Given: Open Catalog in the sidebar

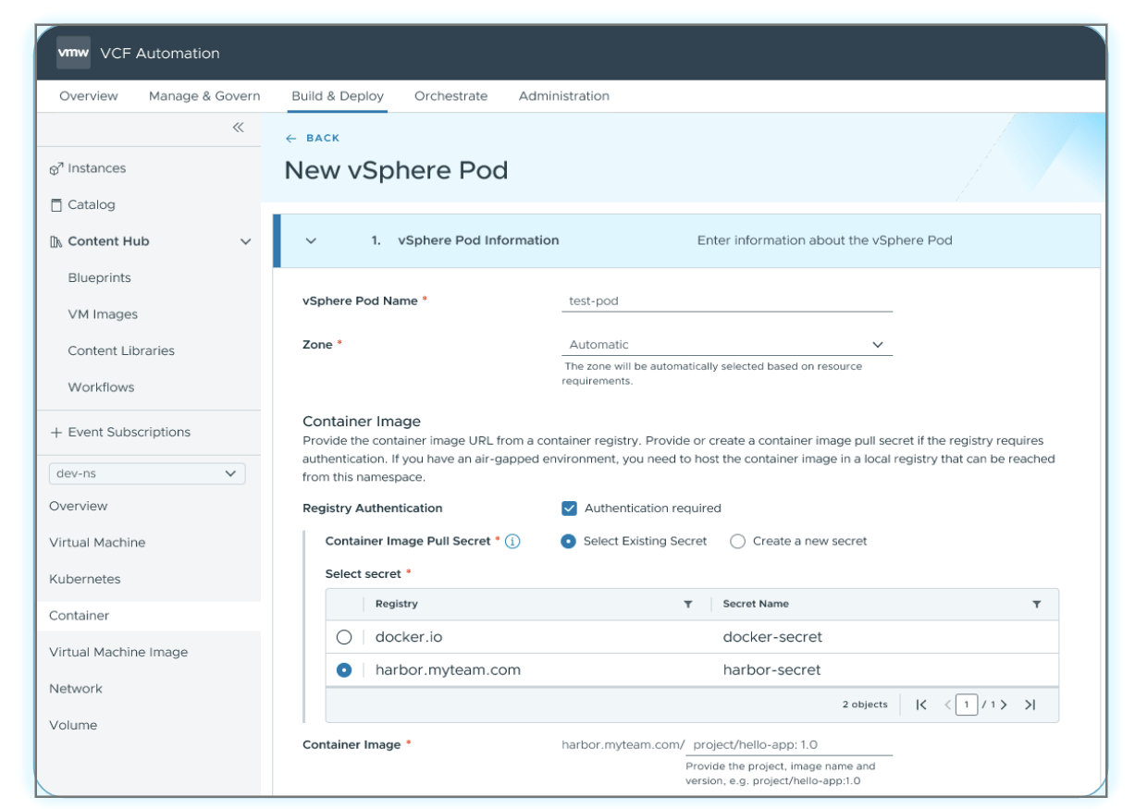Looking at the screenshot, I should click(x=92, y=205).
